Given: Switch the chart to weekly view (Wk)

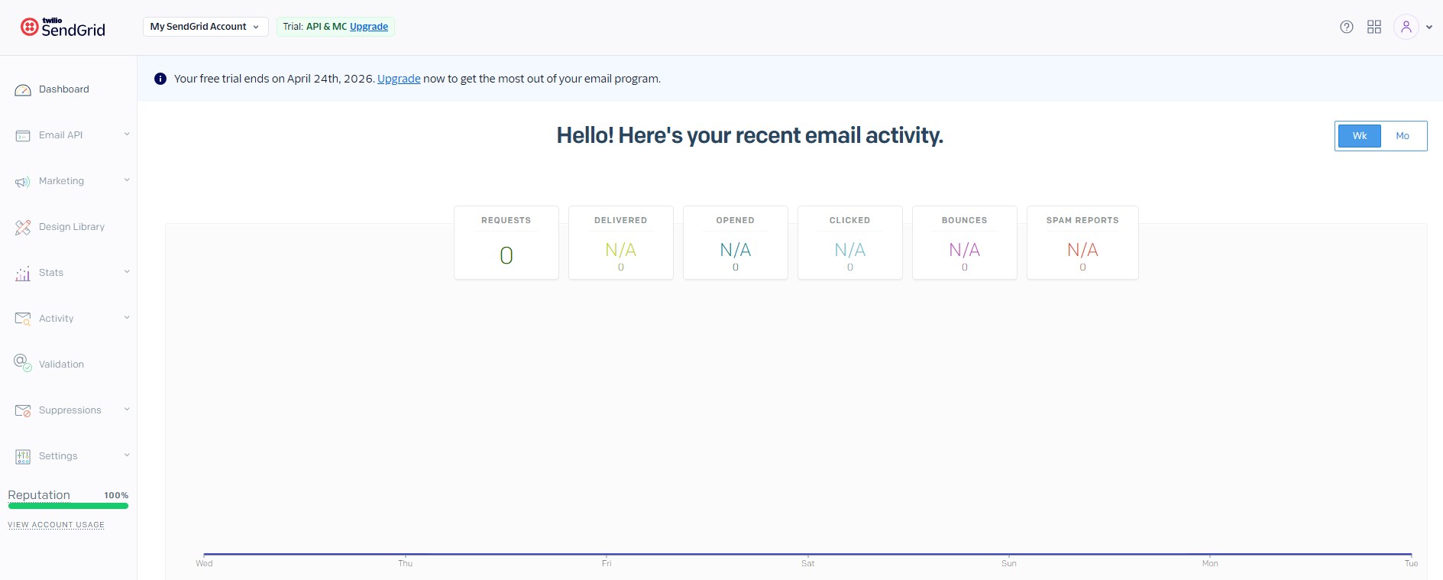Looking at the screenshot, I should (x=1359, y=136).
